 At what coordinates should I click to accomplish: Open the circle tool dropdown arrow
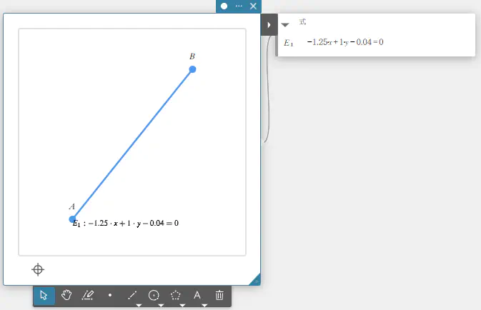[x=161, y=305]
